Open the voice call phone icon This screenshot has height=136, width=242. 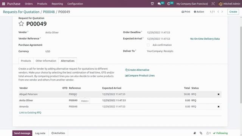pyautogui.click(x=152, y=4)
